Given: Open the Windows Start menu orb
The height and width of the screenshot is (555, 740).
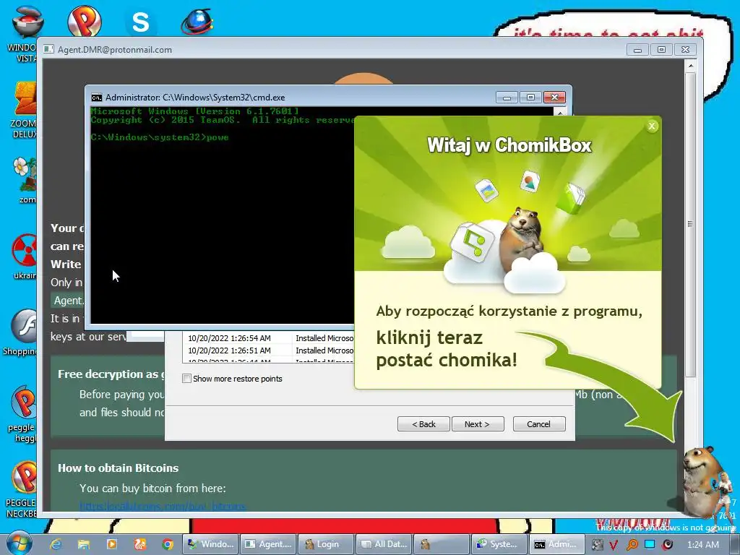Looking at the screenshot, I should pos(20,544).
